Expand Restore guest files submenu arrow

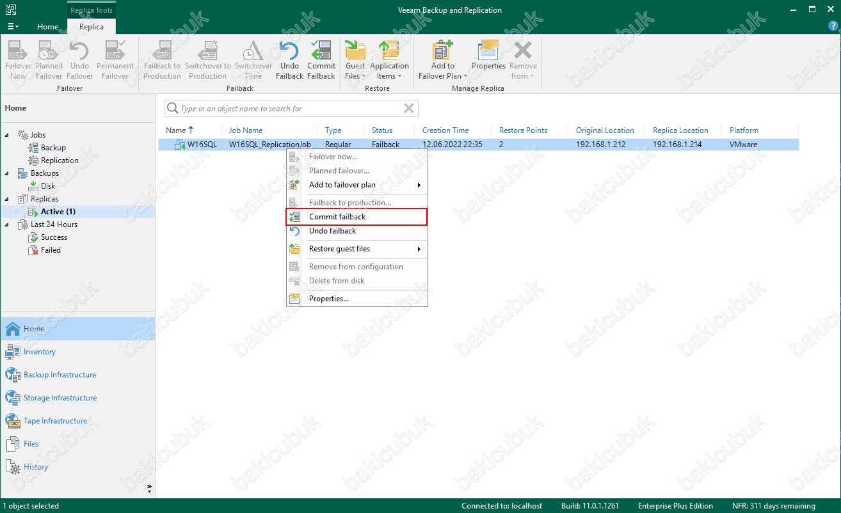click(419, 249)
